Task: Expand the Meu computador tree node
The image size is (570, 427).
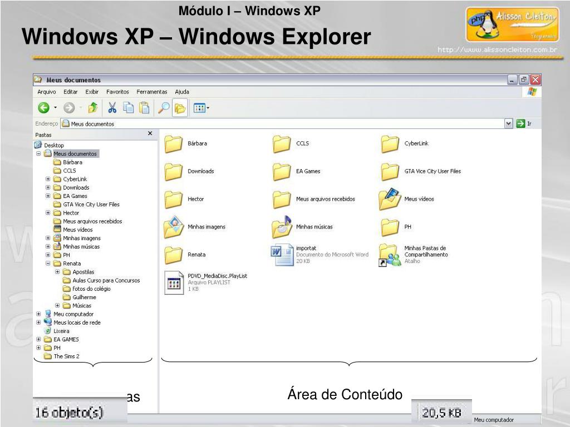Action: pos(38,314)
